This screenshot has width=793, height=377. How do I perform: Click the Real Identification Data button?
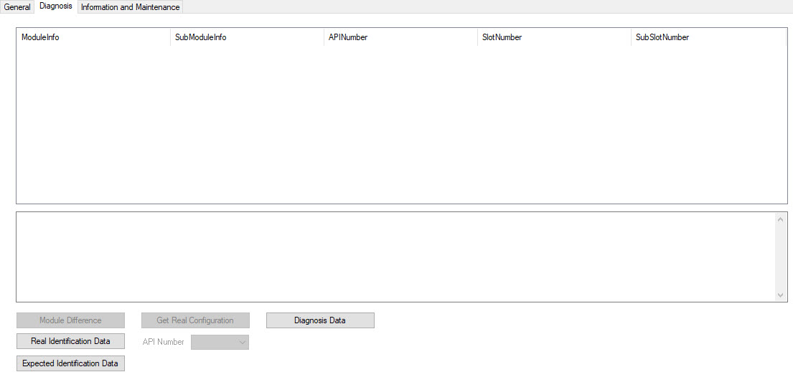pyautogui.click(x=70, y=341)
